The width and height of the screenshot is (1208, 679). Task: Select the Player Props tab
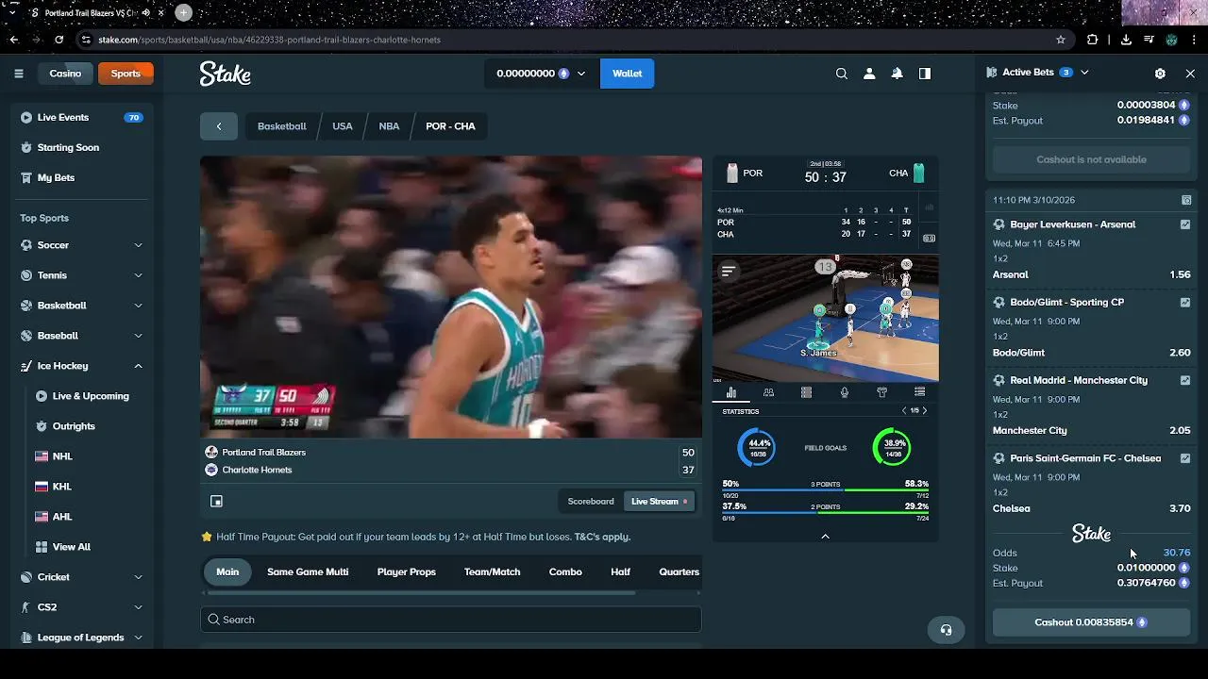407,572
